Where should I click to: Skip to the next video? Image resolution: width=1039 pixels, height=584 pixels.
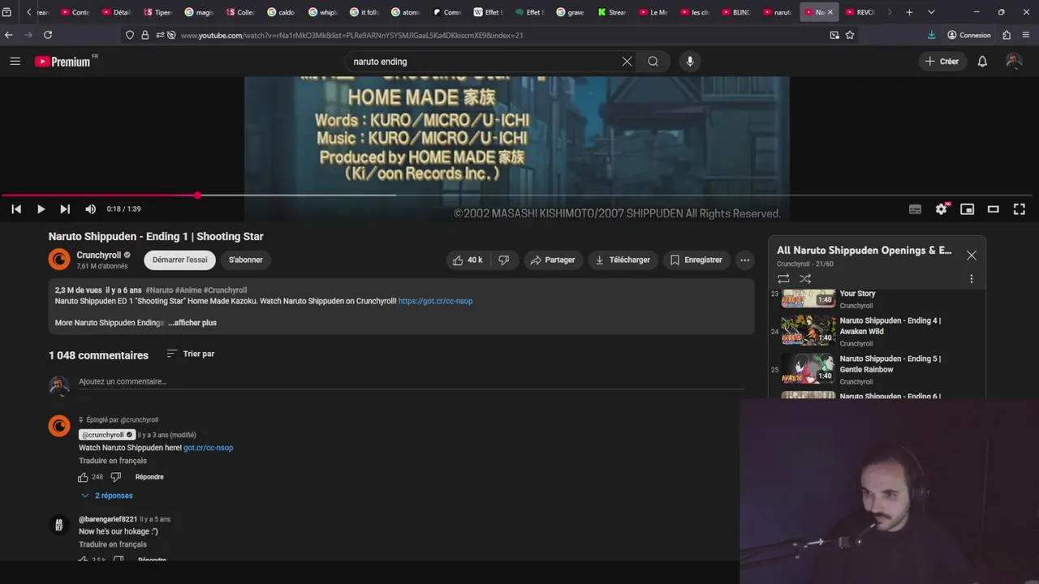pyautogui.click(x=65, y=209)
